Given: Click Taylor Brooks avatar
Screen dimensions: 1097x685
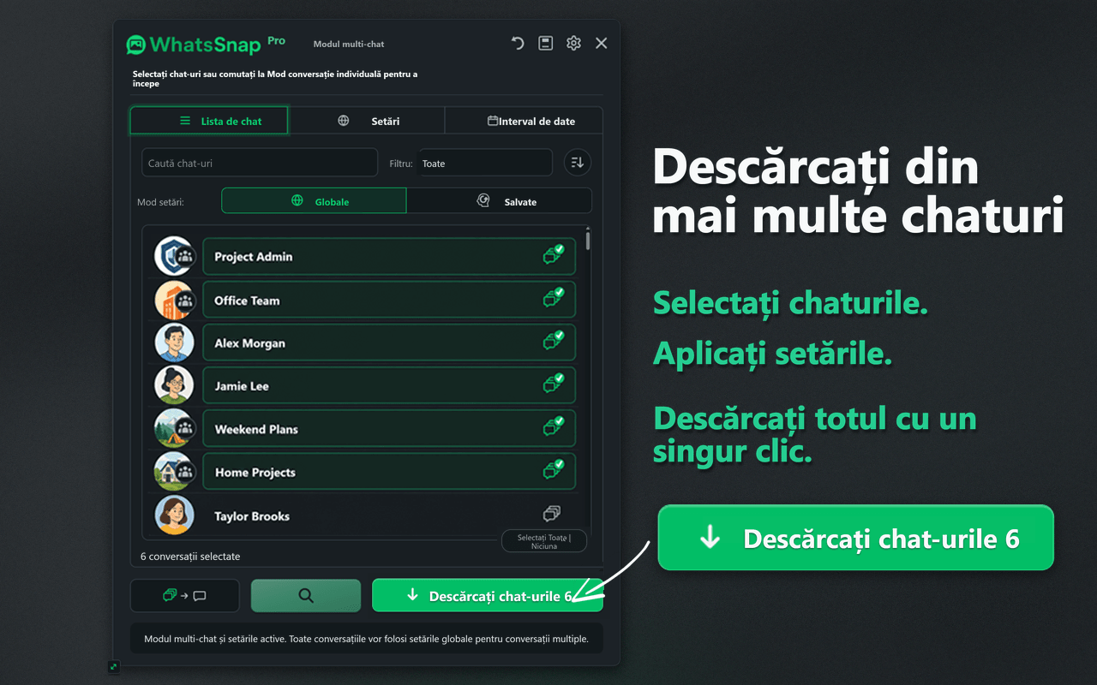Looking at the screenshot, I should pos(174,515).
